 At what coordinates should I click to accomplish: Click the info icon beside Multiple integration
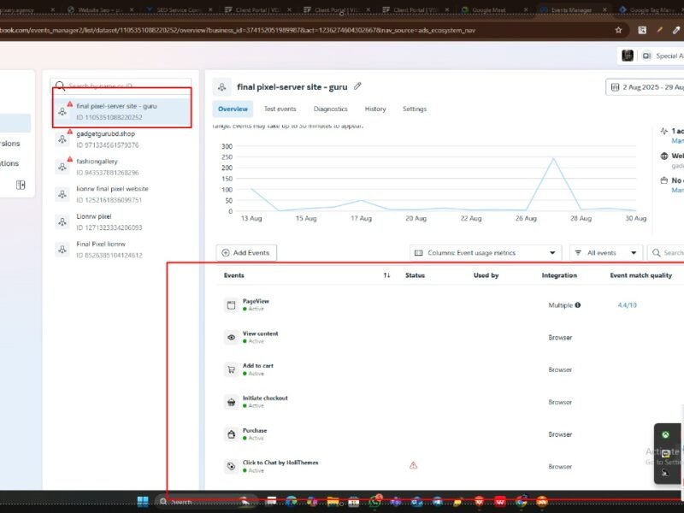coord(578,305)
